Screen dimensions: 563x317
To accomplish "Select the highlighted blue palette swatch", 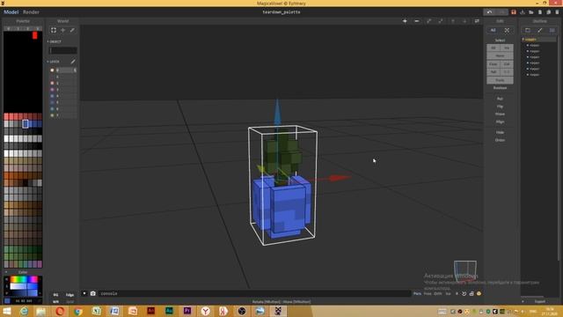I will click(26, 124).
